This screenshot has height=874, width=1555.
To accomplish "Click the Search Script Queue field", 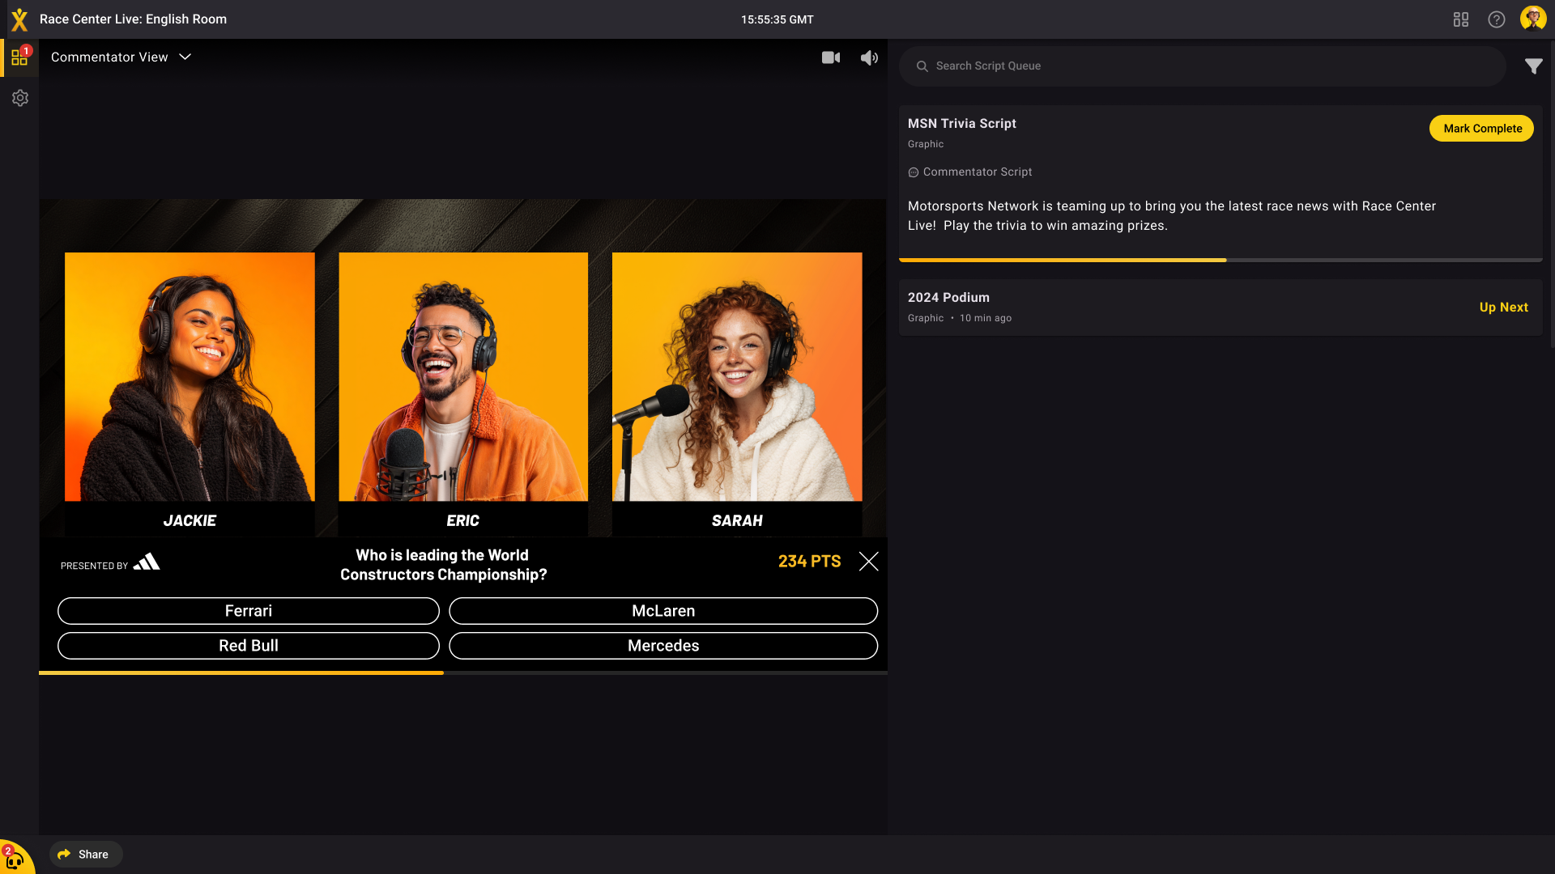I will tap(1202, 66).
